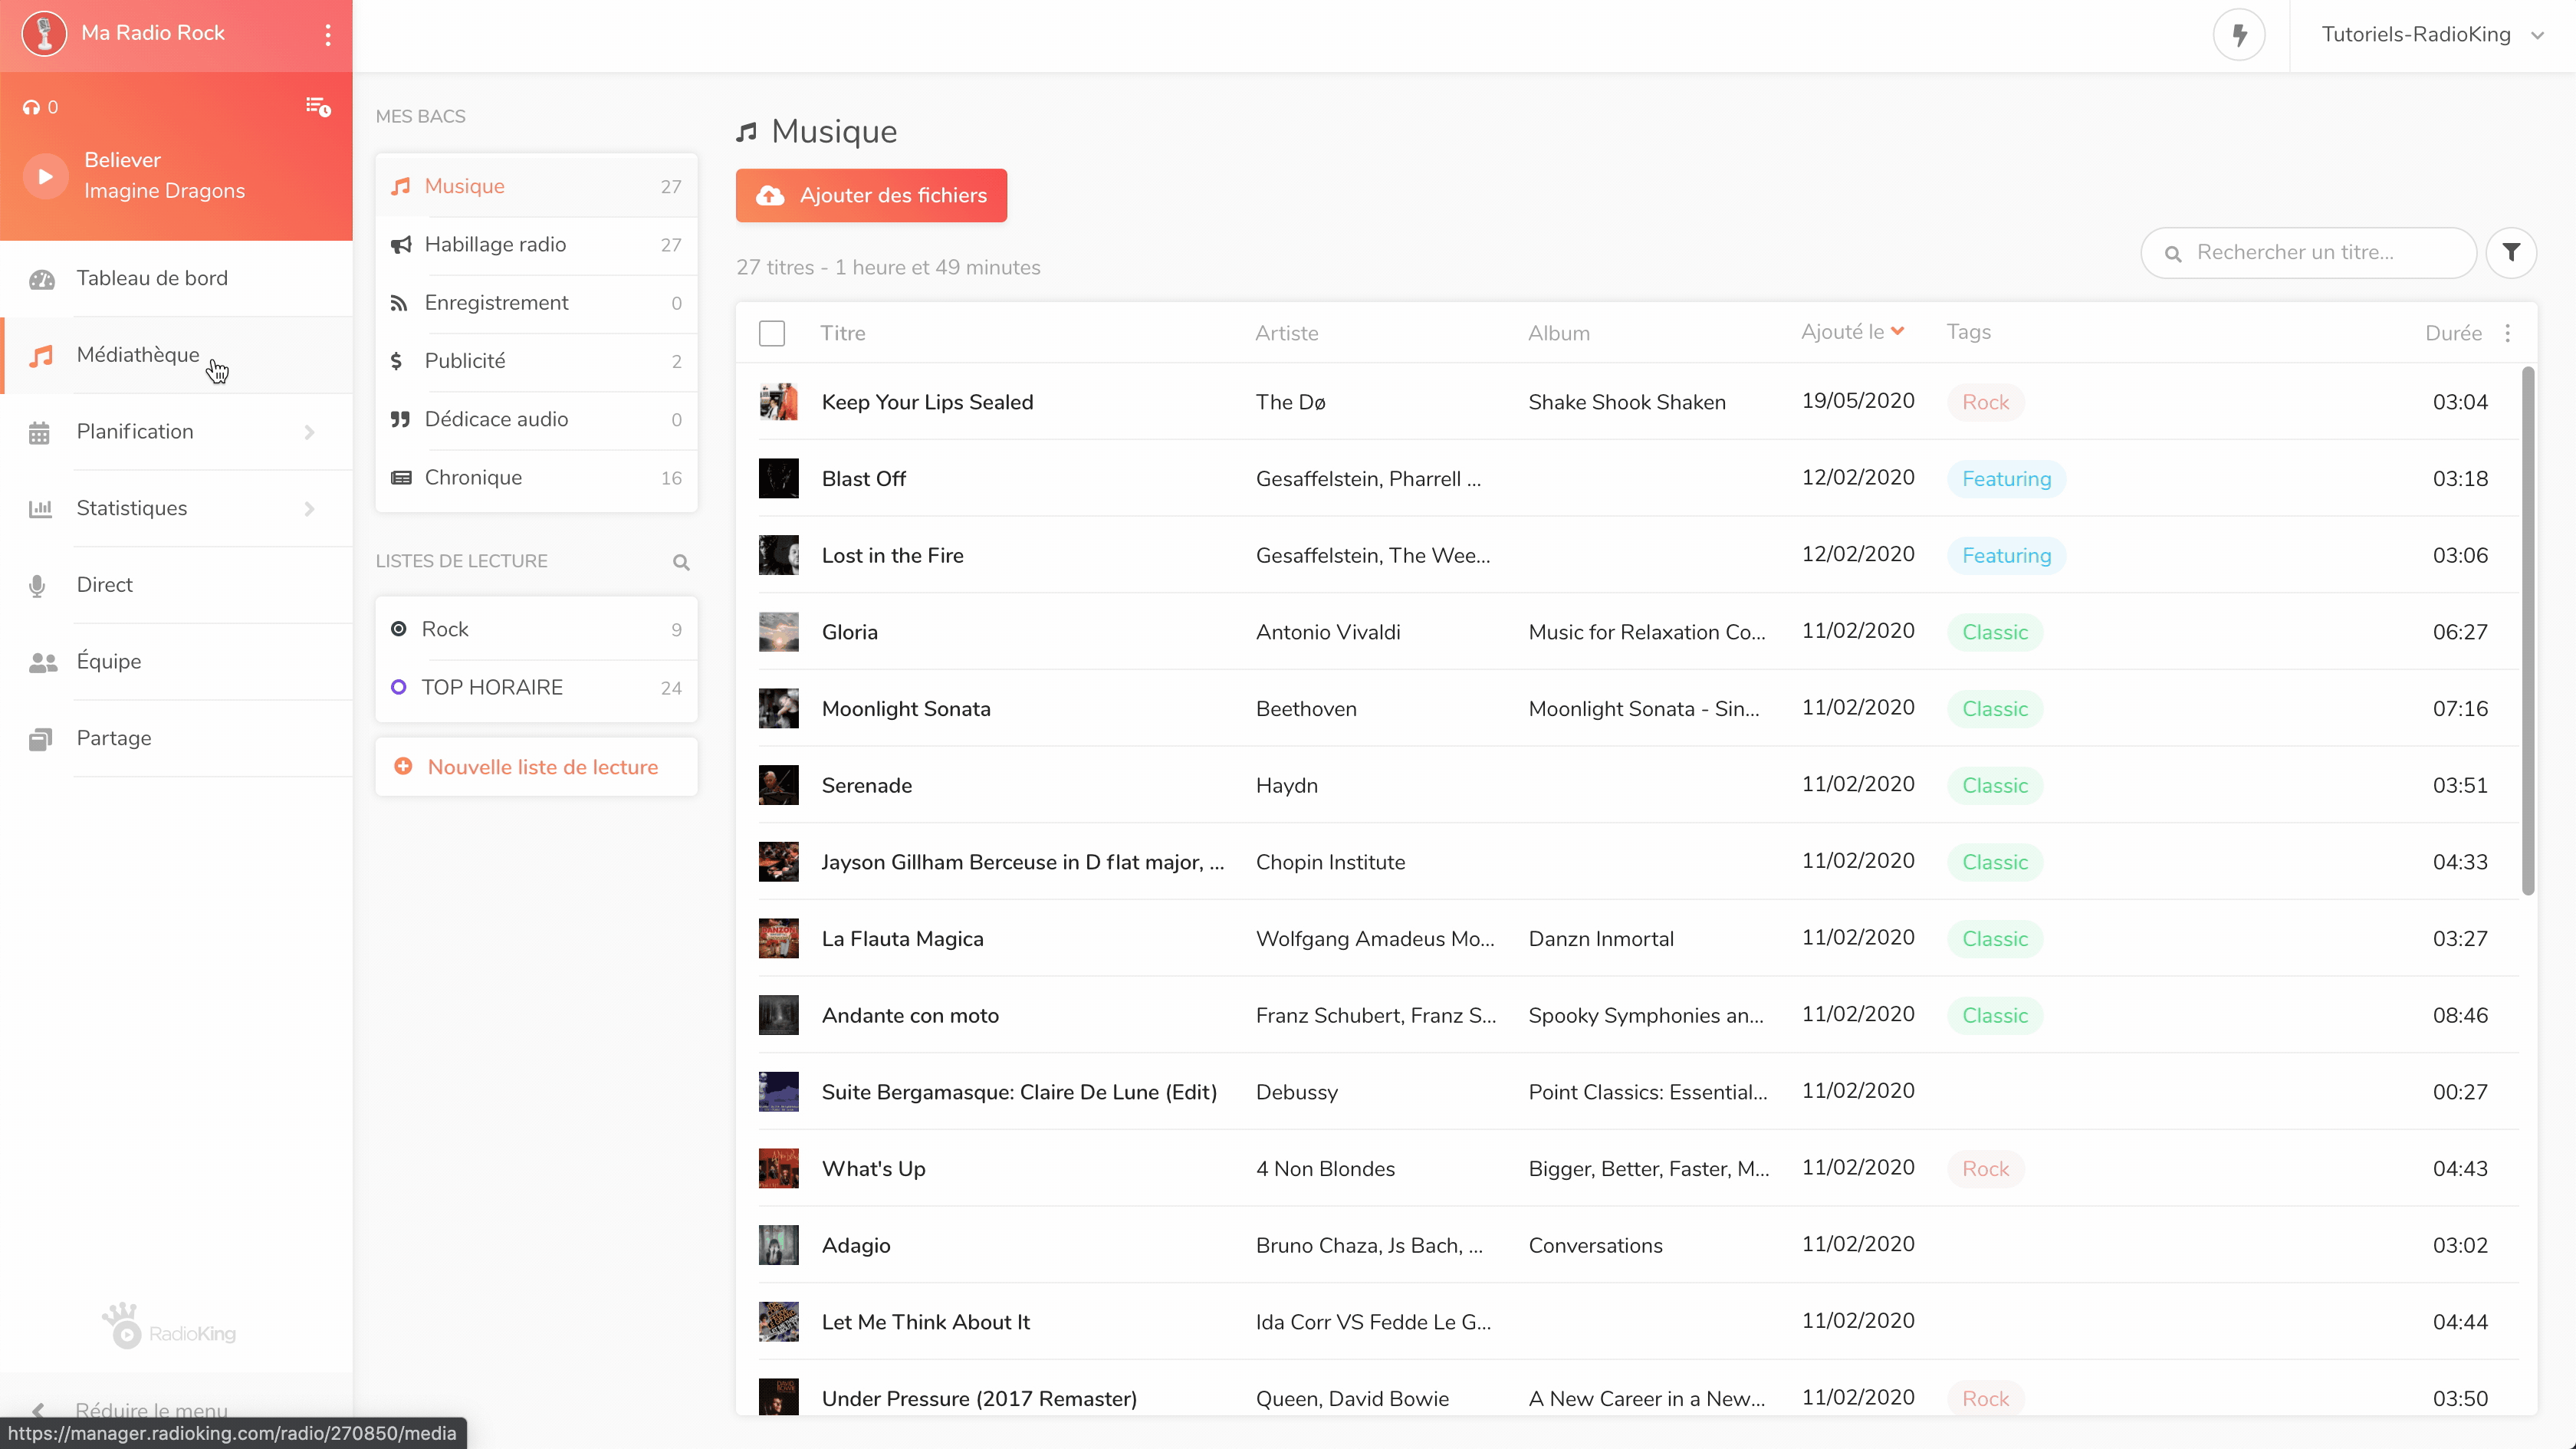Open the Tutoriels-RadioKing account dropdown

pyautogui.click(x=2432, y=35)
